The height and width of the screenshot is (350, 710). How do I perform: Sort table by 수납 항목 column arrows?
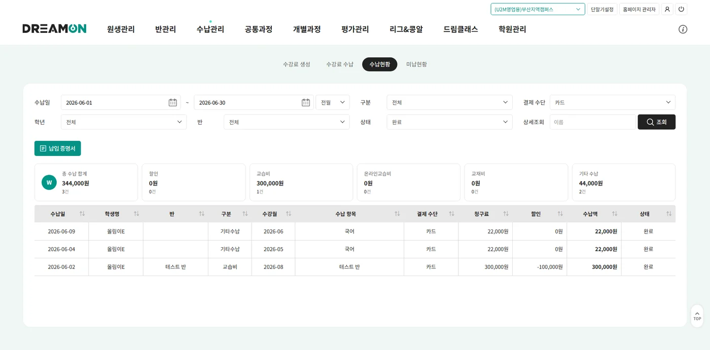coord(397,214)
